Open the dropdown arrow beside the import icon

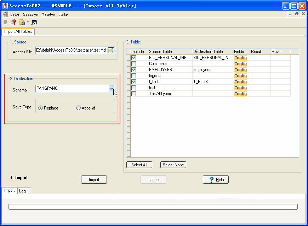tap(28, 22)
